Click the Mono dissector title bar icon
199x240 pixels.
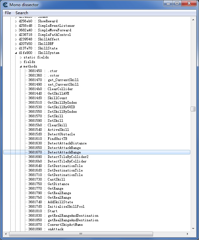click(x=5, y=5)
